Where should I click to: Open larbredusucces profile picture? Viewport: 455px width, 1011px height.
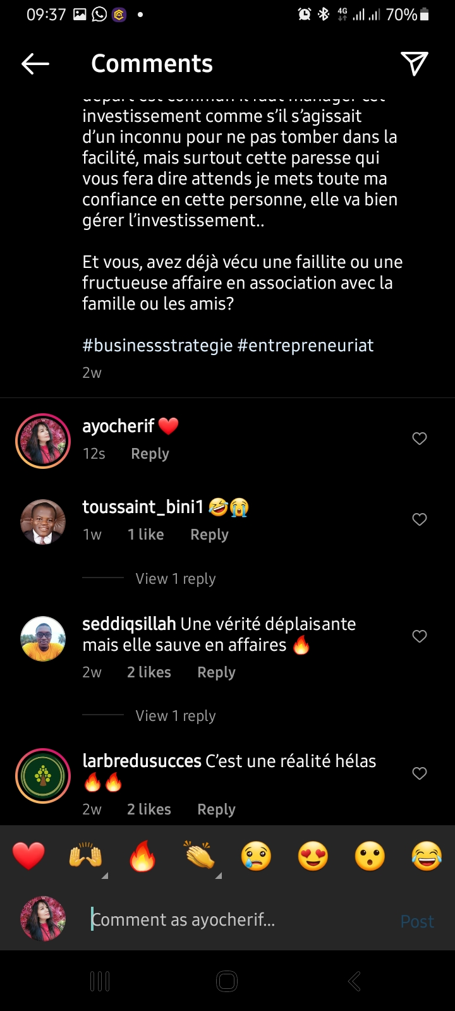click(43, 776)
